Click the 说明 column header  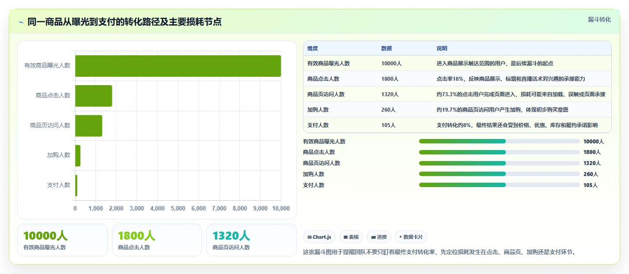point(442,49)
